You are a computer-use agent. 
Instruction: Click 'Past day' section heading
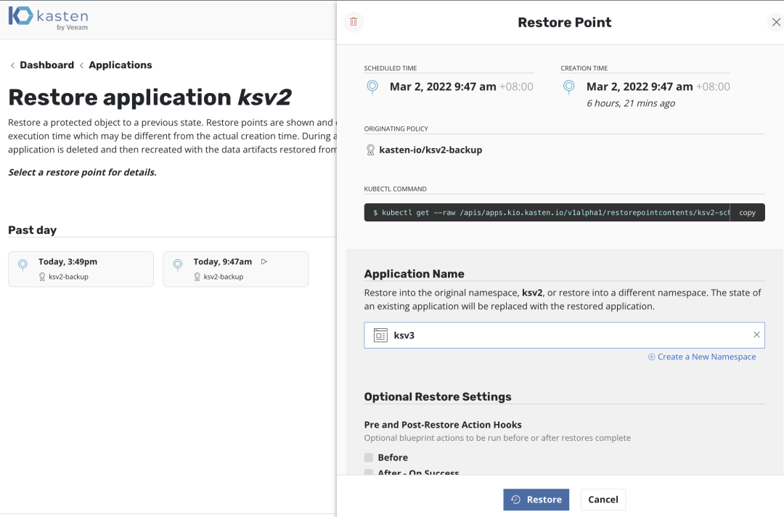(33, 230)
